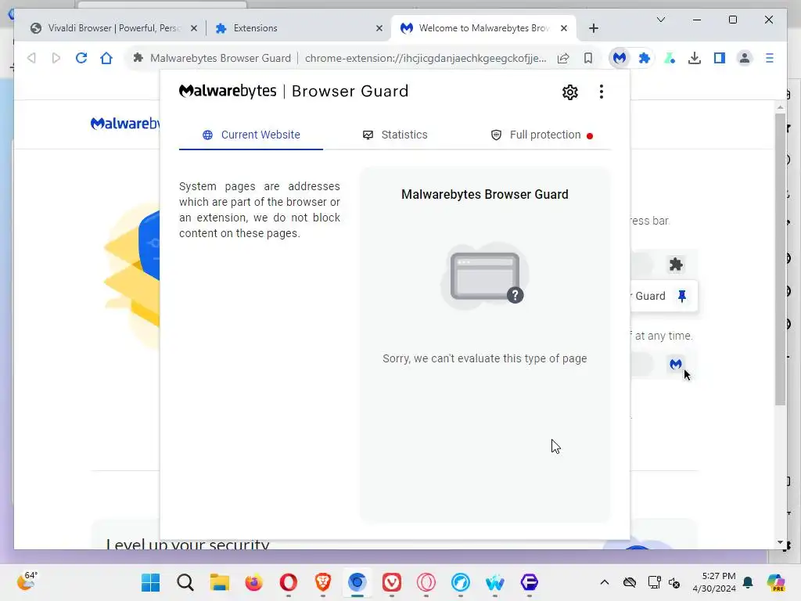Go forward to next page
801x601 pixels.
point(56,58)
